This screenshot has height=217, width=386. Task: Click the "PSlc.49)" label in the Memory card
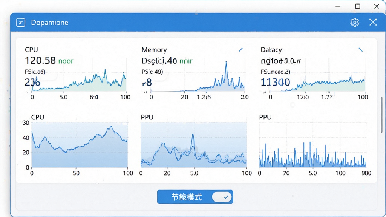pyautogui.click(x=152, y=72)
